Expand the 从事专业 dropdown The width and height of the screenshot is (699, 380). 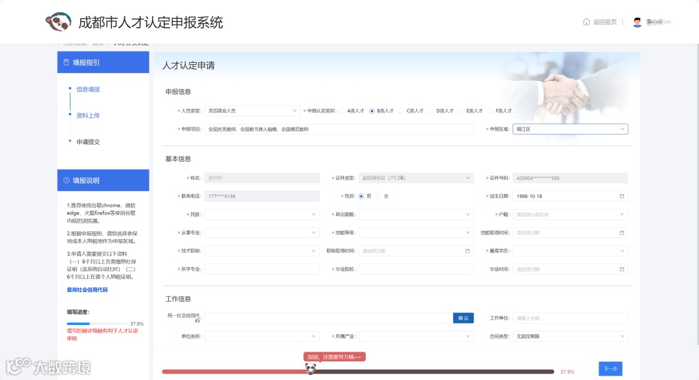coord(262,233)
